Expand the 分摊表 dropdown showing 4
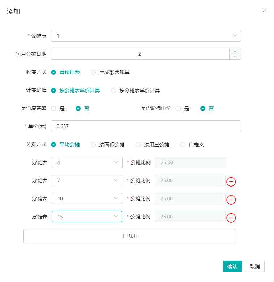Screen dimensions: 274x282 pos(87,162)
